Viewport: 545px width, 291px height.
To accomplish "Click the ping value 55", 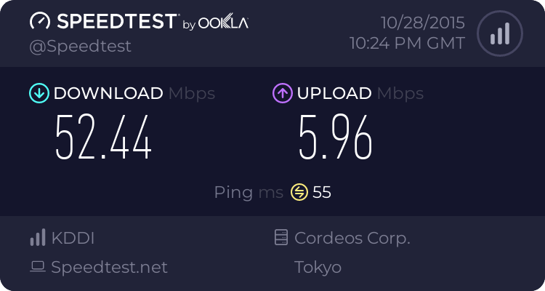I will coord(322,192).
